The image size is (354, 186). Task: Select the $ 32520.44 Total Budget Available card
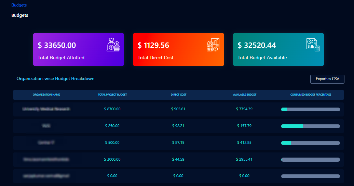tap(278, 50)
